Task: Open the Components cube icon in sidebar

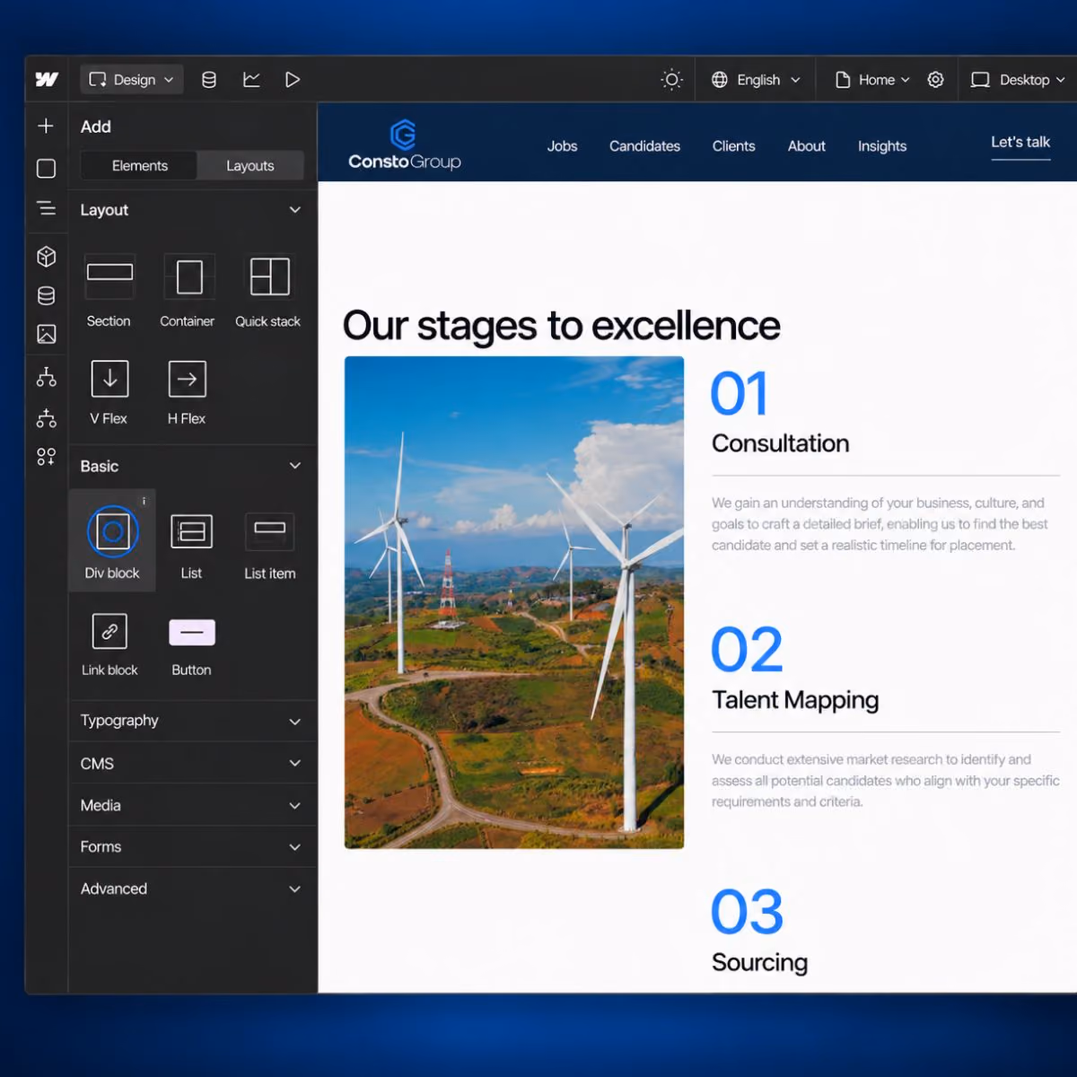Action: tap(47, 257)
